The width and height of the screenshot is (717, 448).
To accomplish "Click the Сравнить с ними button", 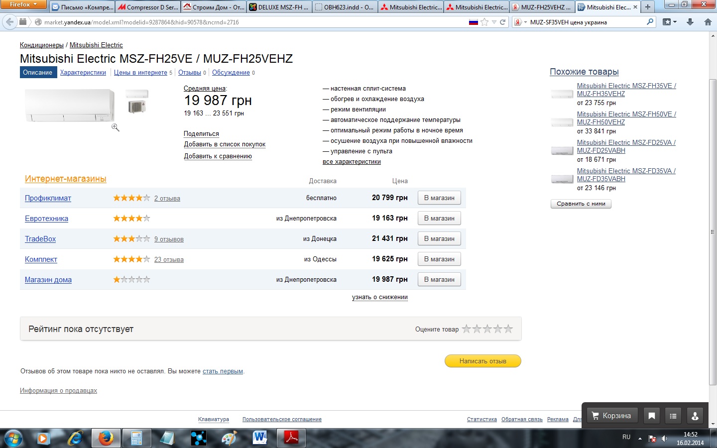I will [581, 204].
